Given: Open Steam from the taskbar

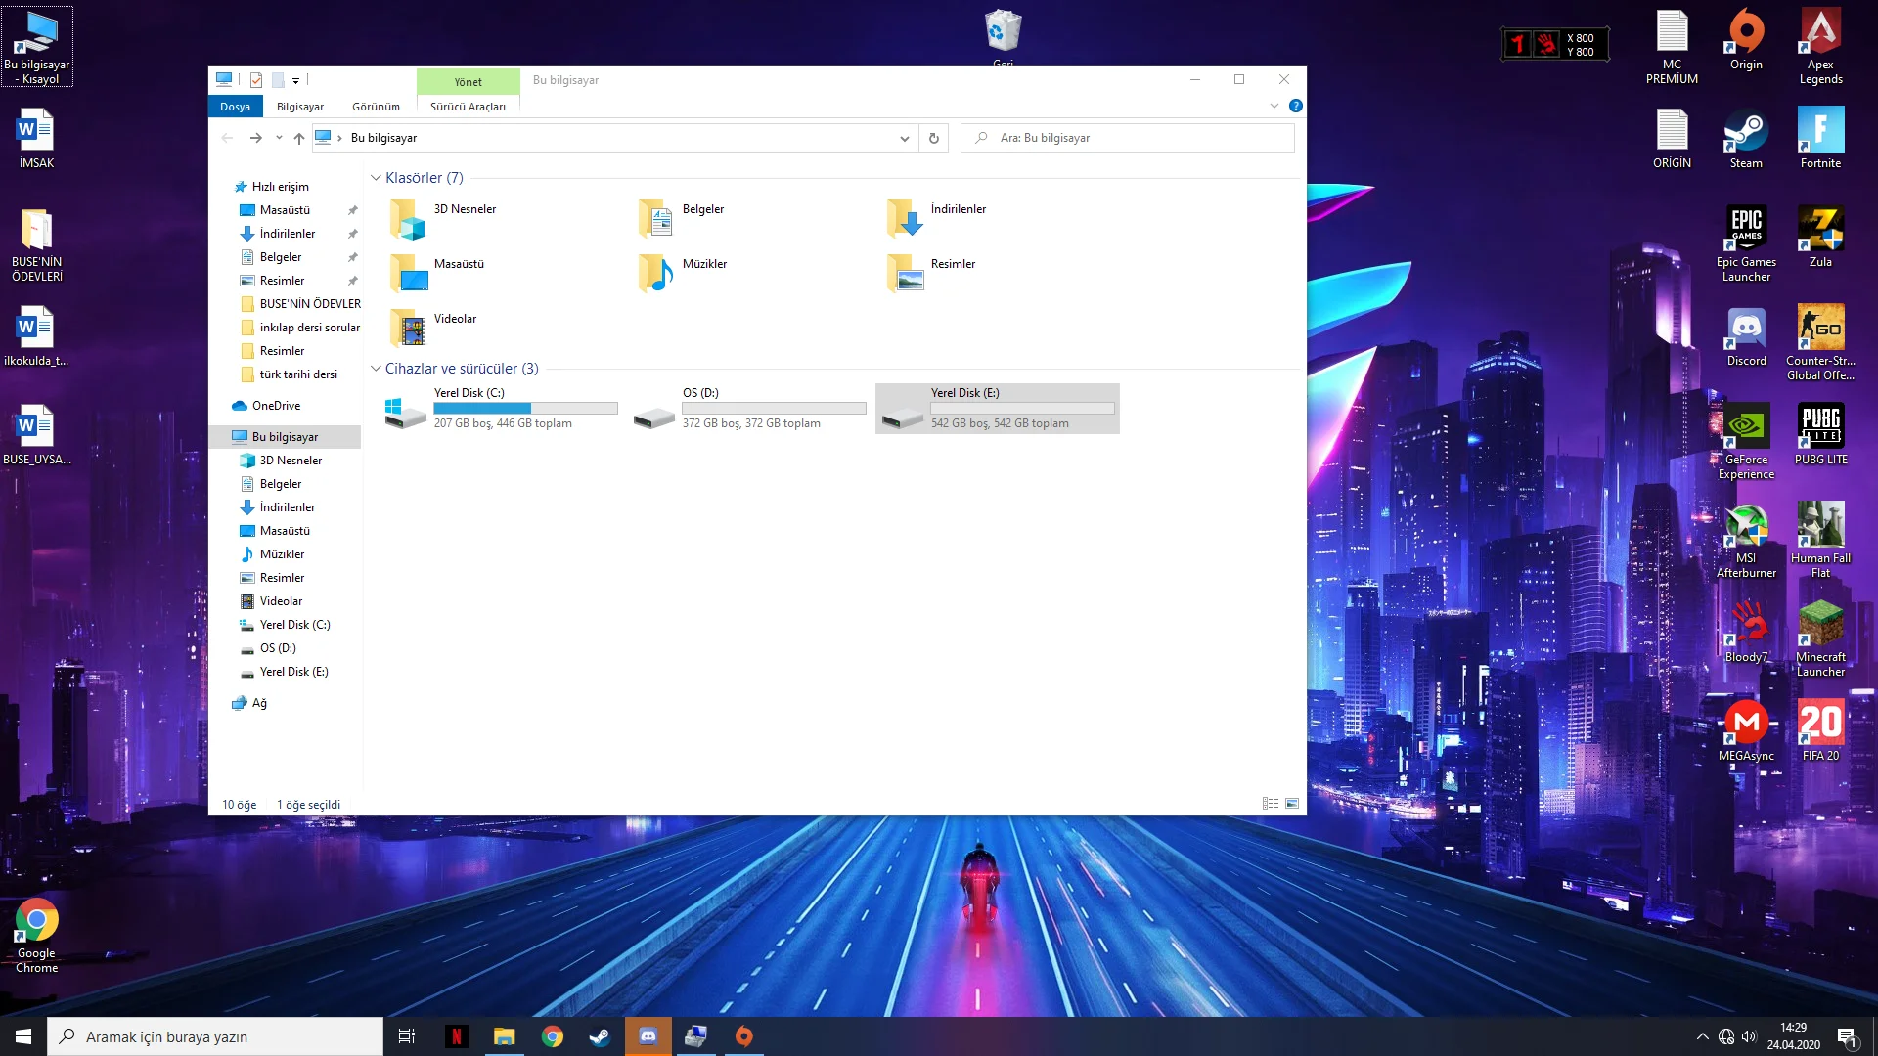Looking at the screenshot, I should 600,1036.
